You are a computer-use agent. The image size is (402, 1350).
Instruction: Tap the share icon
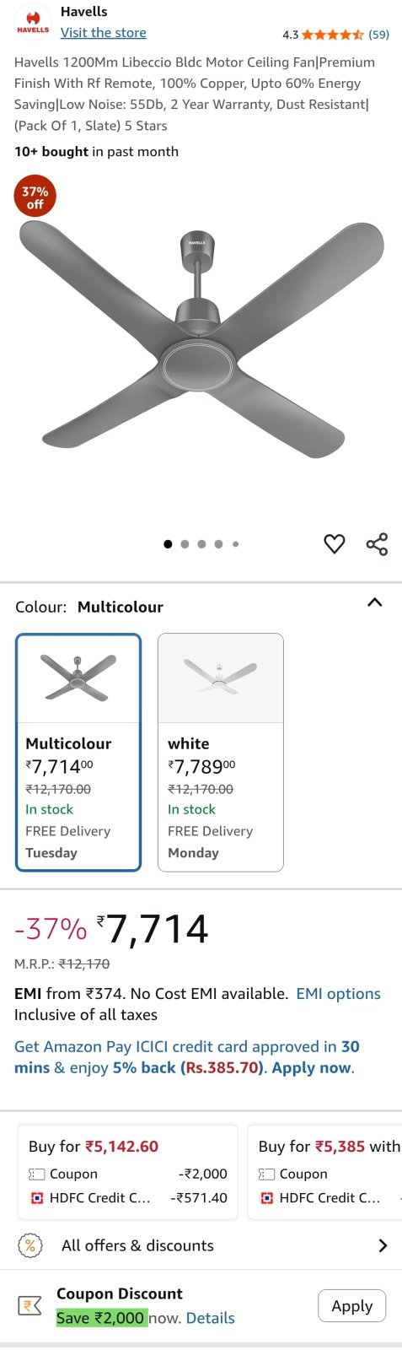pos(377,544)
